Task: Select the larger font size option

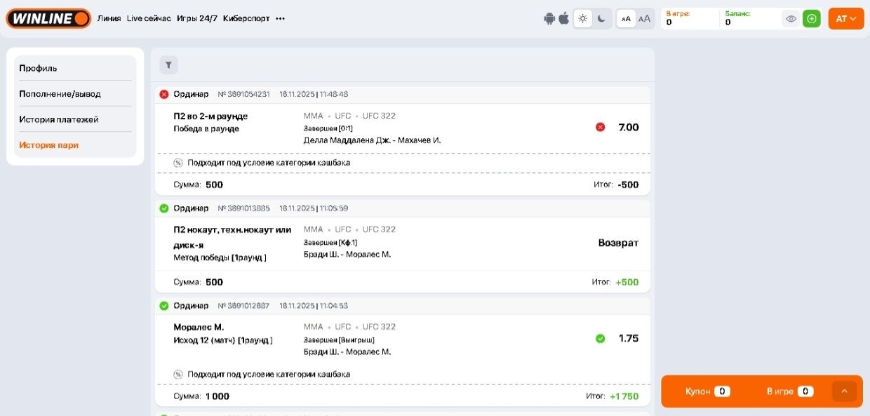Action: (x=644, y=19)
